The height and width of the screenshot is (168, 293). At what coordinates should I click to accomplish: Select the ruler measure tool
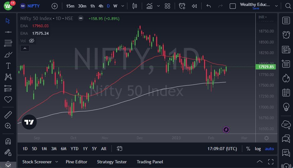8,115
